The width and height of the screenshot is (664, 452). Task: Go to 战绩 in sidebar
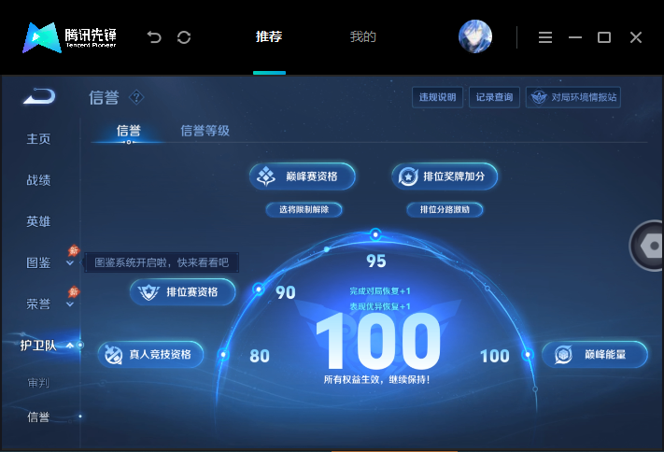point(38,180)
